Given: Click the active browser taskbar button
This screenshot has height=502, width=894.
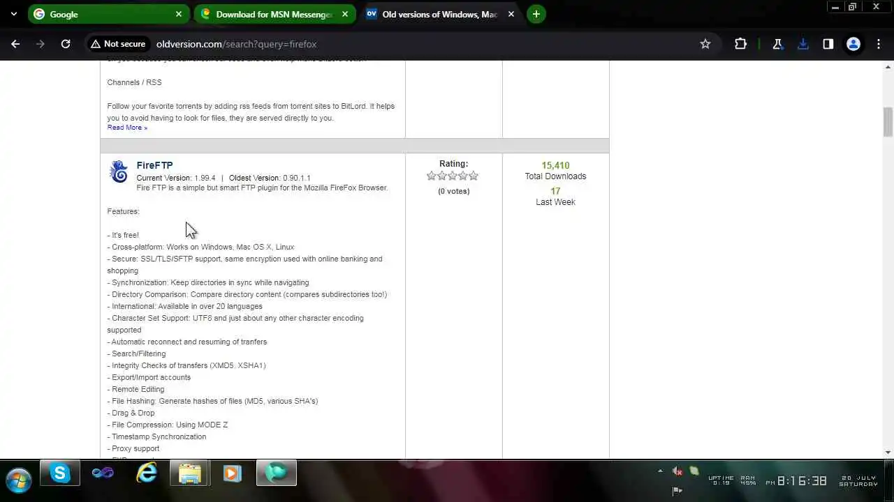Looking at the screenshot, I should pos(277,473).
